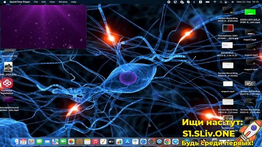Open the battery status menu
This screenshot has height=147, width=262.
[x=208, y=2]
